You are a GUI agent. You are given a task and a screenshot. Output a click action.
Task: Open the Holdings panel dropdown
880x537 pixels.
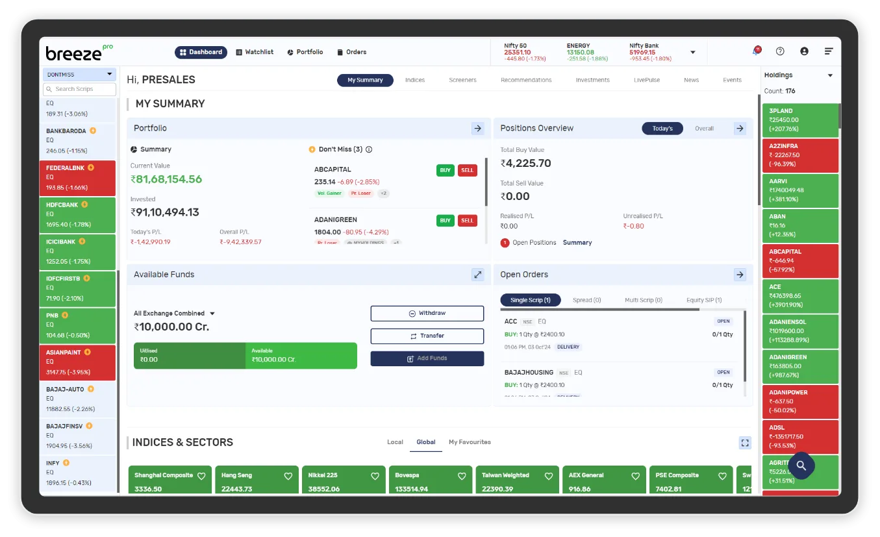(830, 75)
